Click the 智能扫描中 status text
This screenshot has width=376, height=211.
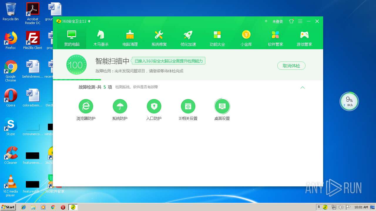pyautogui.click(x=112, y=61)
